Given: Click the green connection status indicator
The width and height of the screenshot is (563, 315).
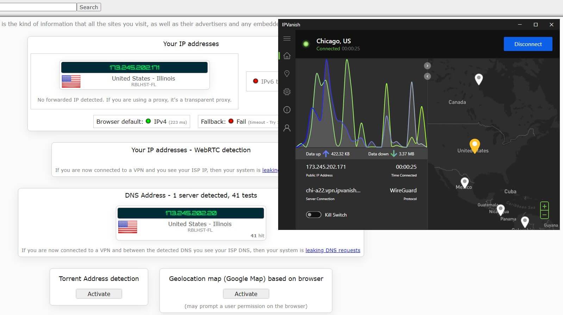Looking at the screenshot, I should pos(306,44).
